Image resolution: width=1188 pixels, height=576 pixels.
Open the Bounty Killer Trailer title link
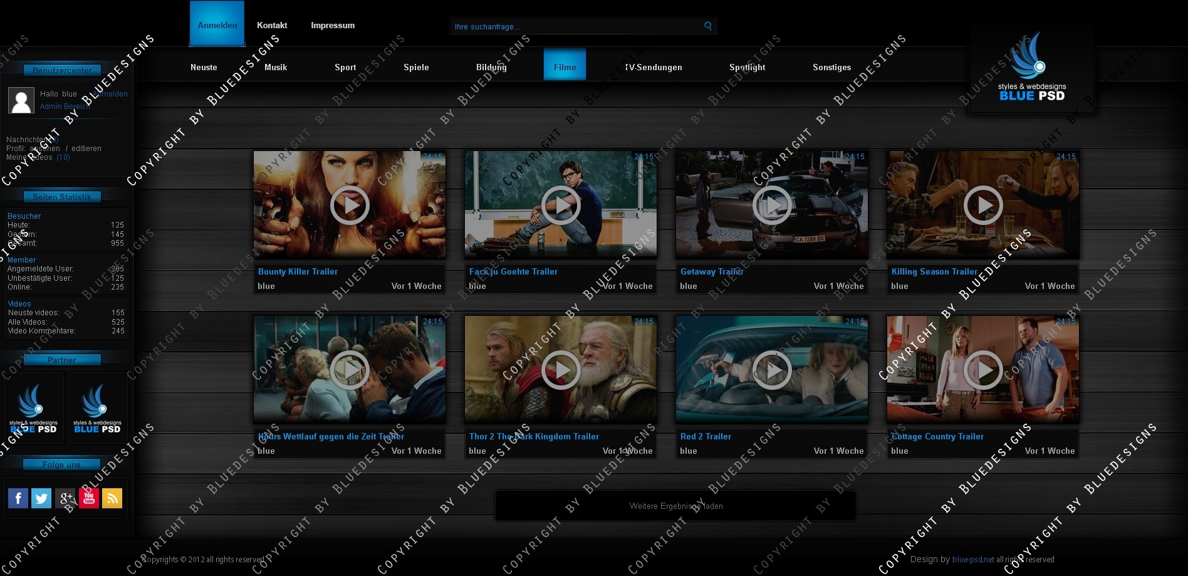(298, 271)
